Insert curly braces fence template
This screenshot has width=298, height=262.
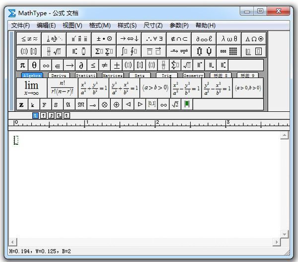151,65
